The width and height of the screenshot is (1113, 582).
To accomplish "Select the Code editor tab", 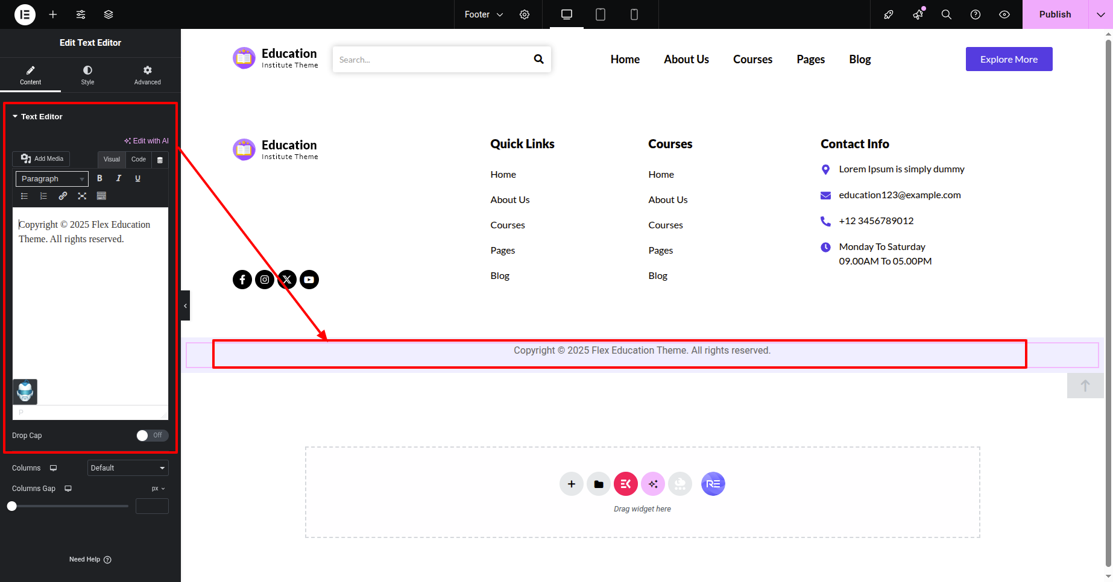I will click(139, 159).
